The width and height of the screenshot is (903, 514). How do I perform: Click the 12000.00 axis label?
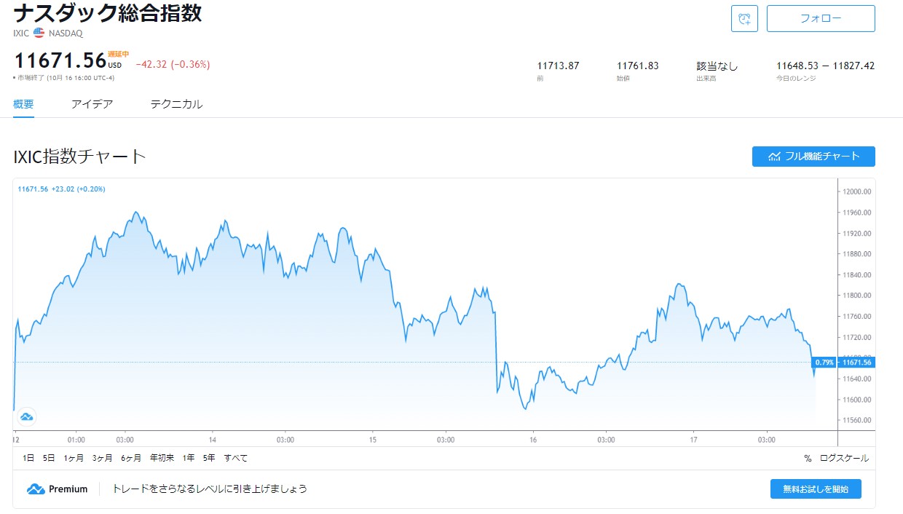coord(857,191)
